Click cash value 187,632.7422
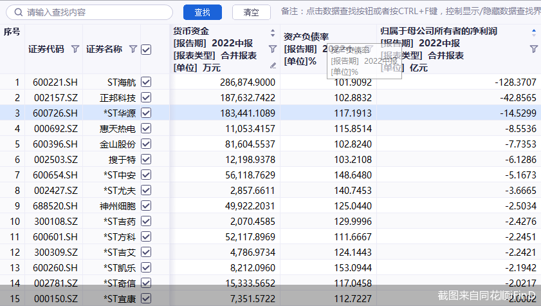Screen dimensions: 541x306 pos(248,98)
